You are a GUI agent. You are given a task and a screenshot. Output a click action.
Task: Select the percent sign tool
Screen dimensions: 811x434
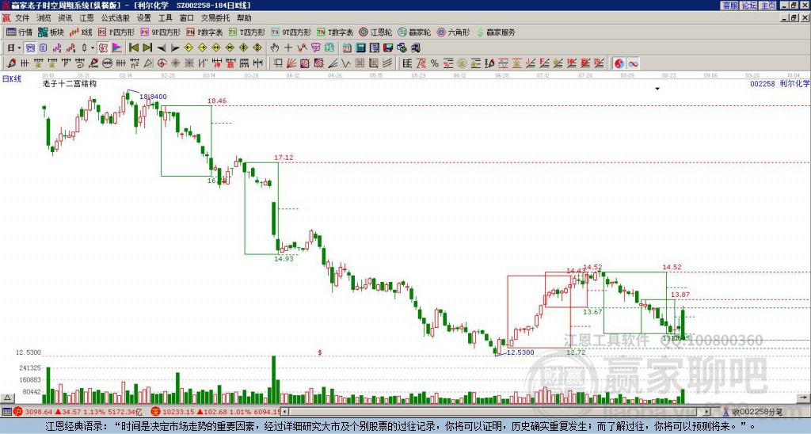tap(435, 63)
